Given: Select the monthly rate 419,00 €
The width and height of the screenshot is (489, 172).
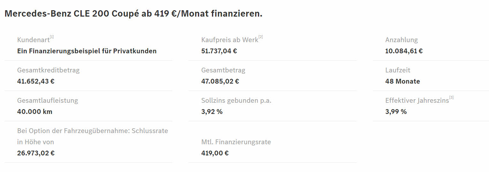Looking at the screenshot, I should coord(215,153).
